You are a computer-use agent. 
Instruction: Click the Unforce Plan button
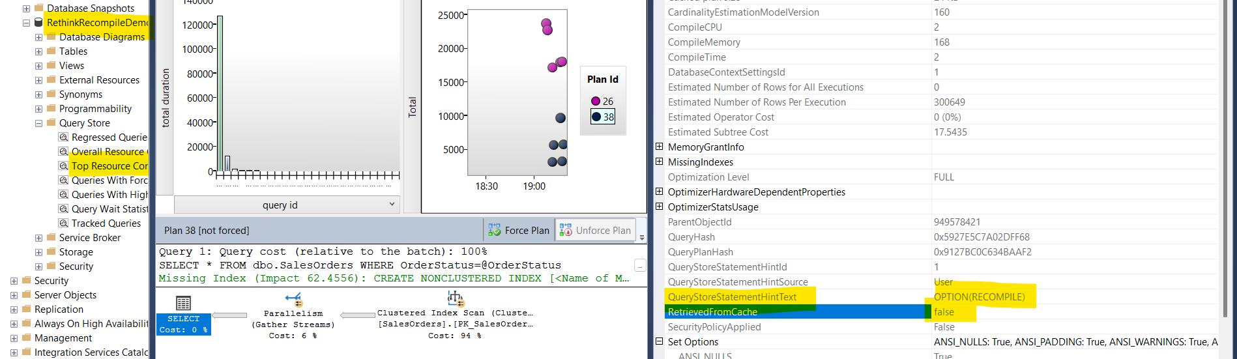(596, 231)
